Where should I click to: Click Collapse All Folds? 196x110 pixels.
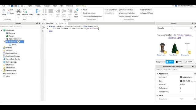[x=147, y=13]
